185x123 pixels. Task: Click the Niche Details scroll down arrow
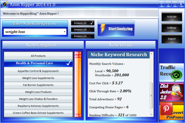coord(151,114)
